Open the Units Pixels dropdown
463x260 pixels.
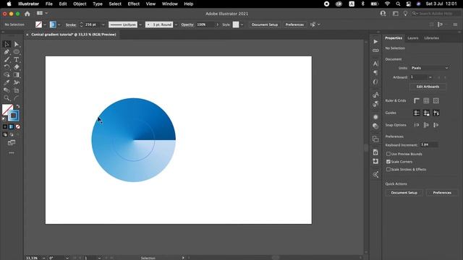coord(430,68)
